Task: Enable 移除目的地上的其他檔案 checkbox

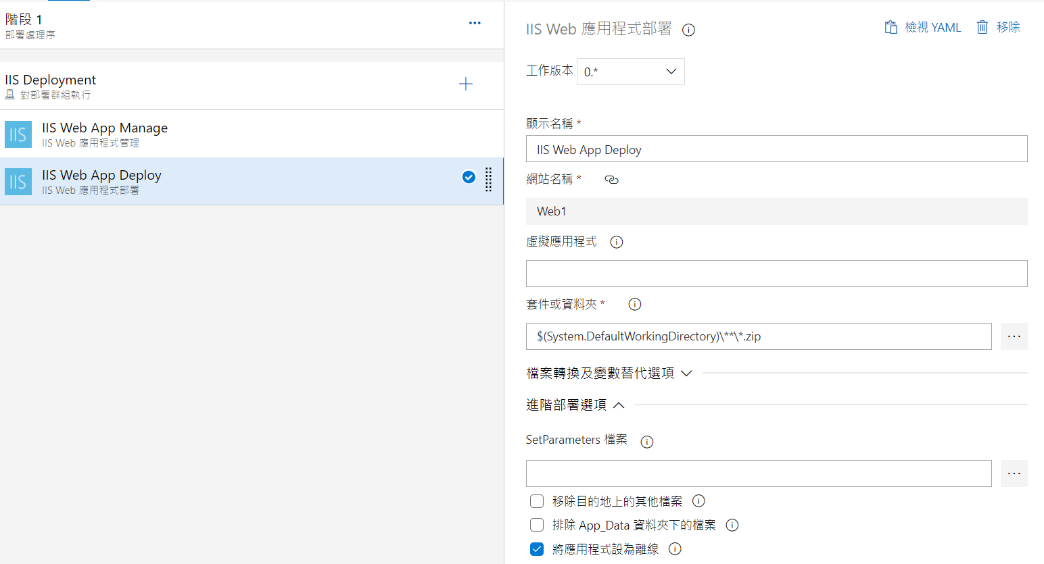Action: click(x=537, y=501)
